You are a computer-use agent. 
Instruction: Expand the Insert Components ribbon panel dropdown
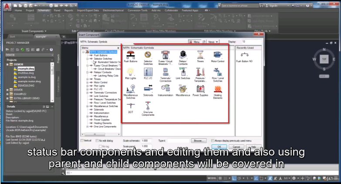pyautogui.click(x=34, y=31)
